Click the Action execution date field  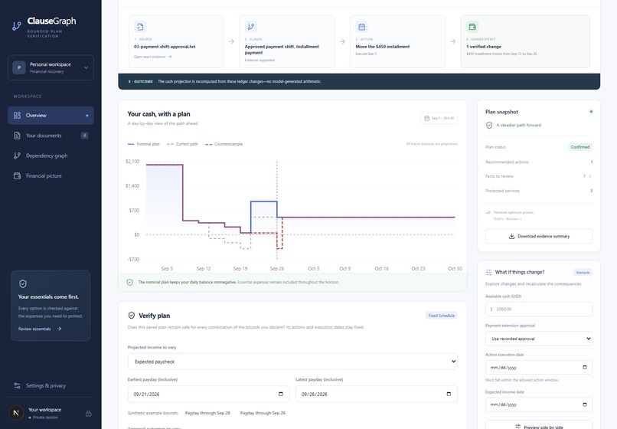coord(539,368)
